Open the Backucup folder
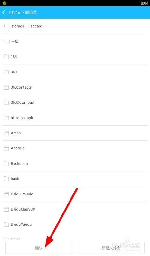 [75, 164]
